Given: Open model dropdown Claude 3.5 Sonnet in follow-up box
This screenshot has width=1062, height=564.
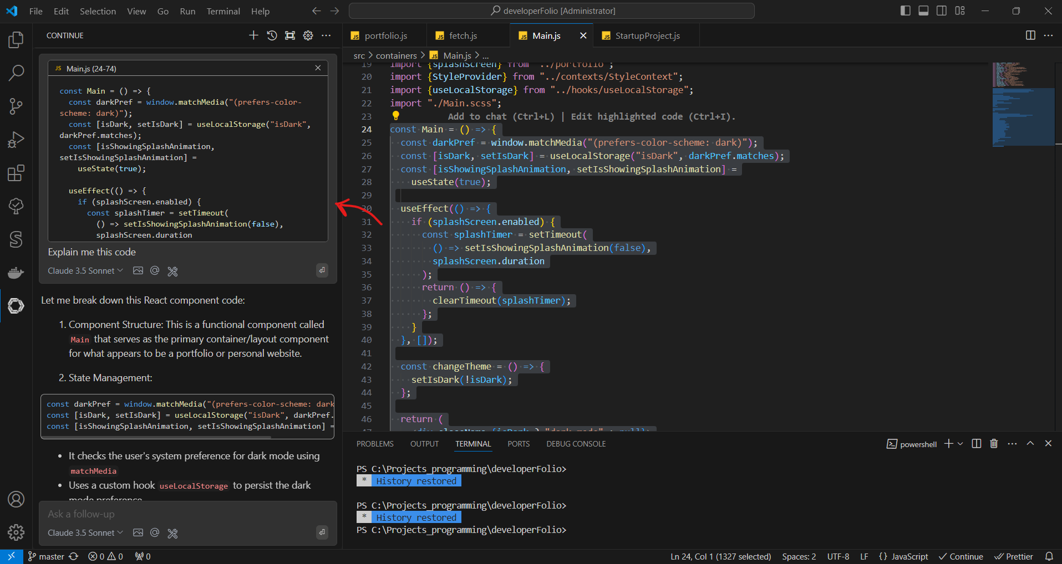Looking at the screenshot, I should 85,533.
